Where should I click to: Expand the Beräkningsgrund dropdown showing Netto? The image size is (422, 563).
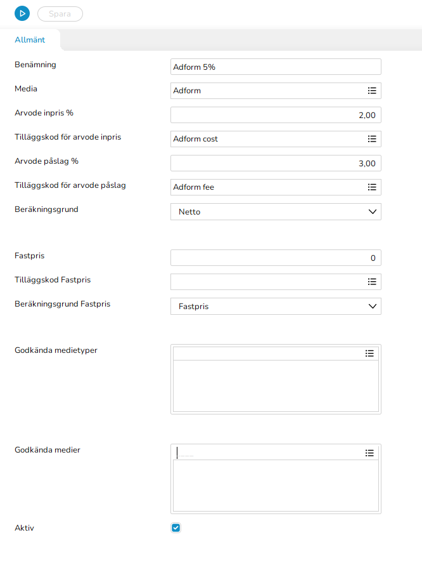pyautogui.click(x=276, y=211)
